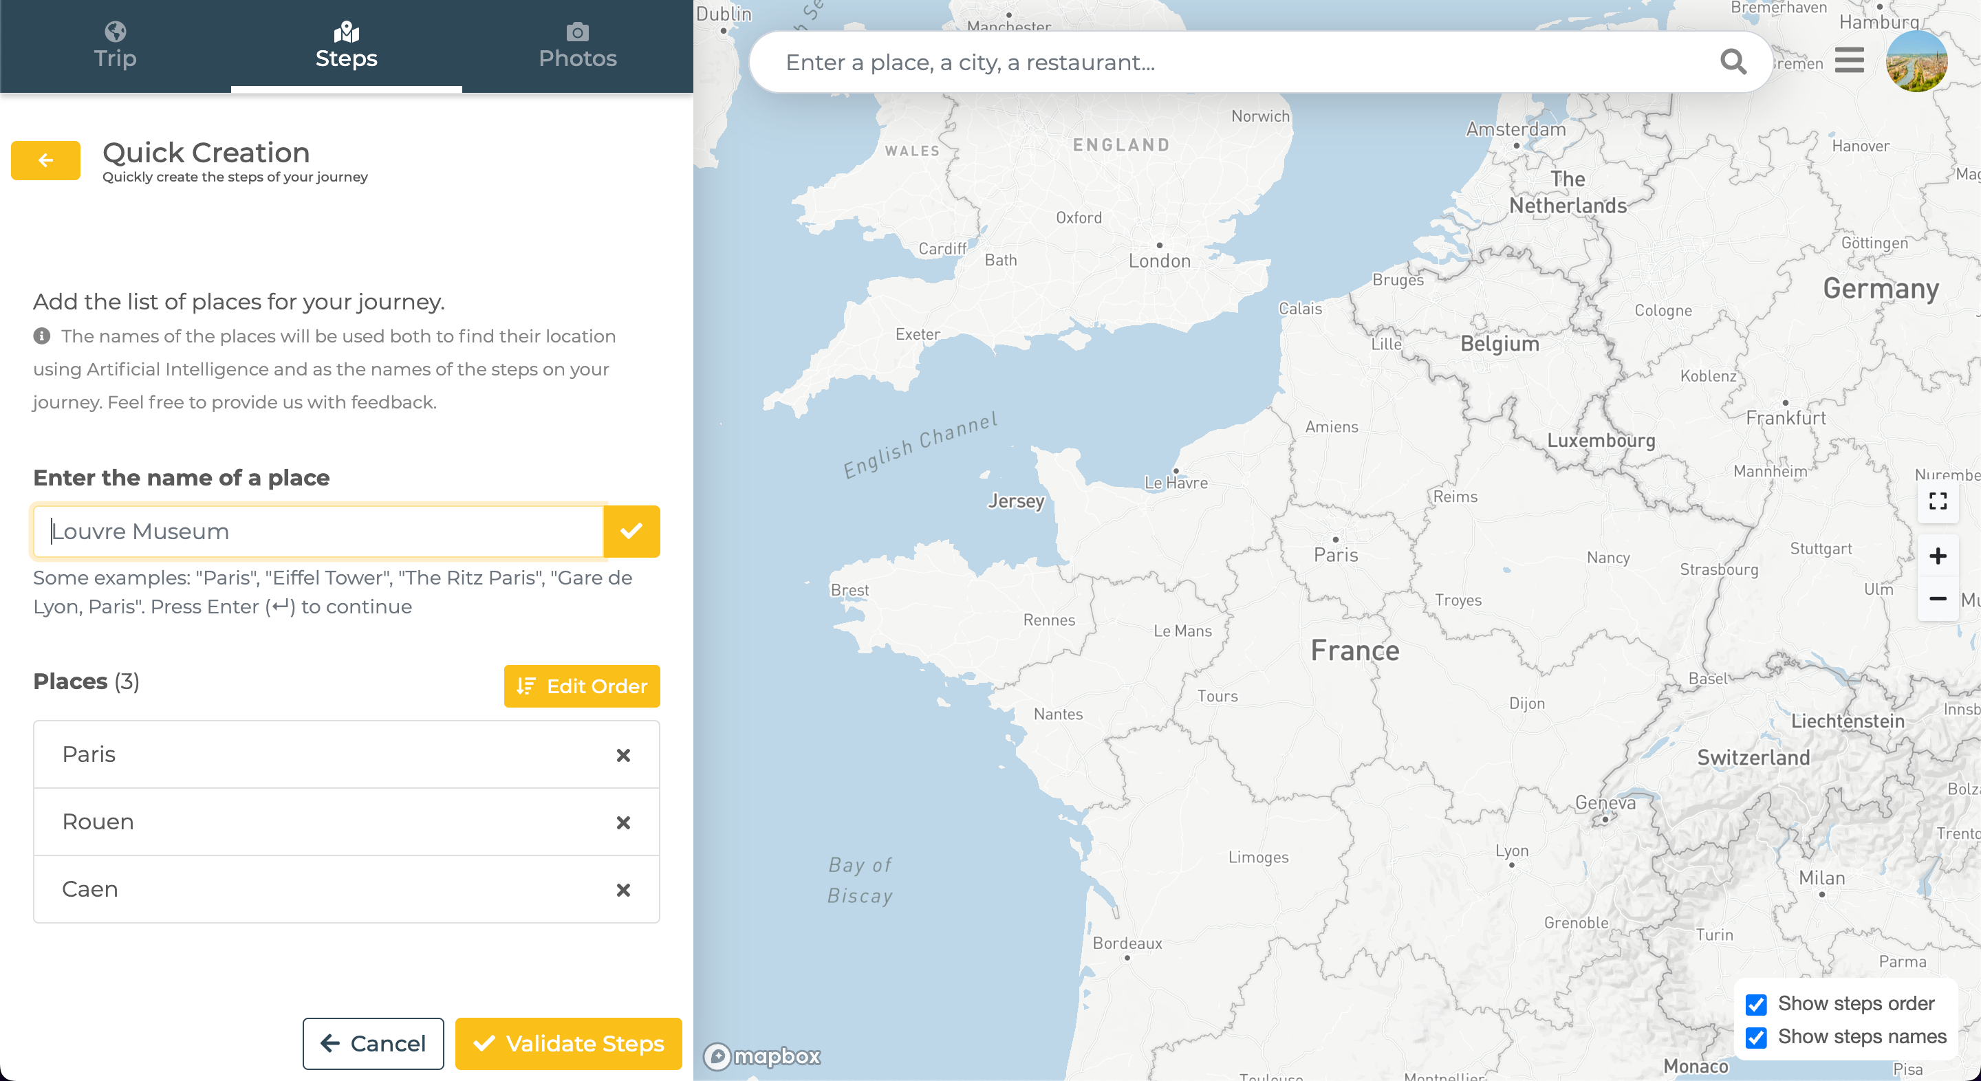Switch to the Trip tab
Image resolution: width=1981 pixels, height=1081 pixels.
point(116,46)
